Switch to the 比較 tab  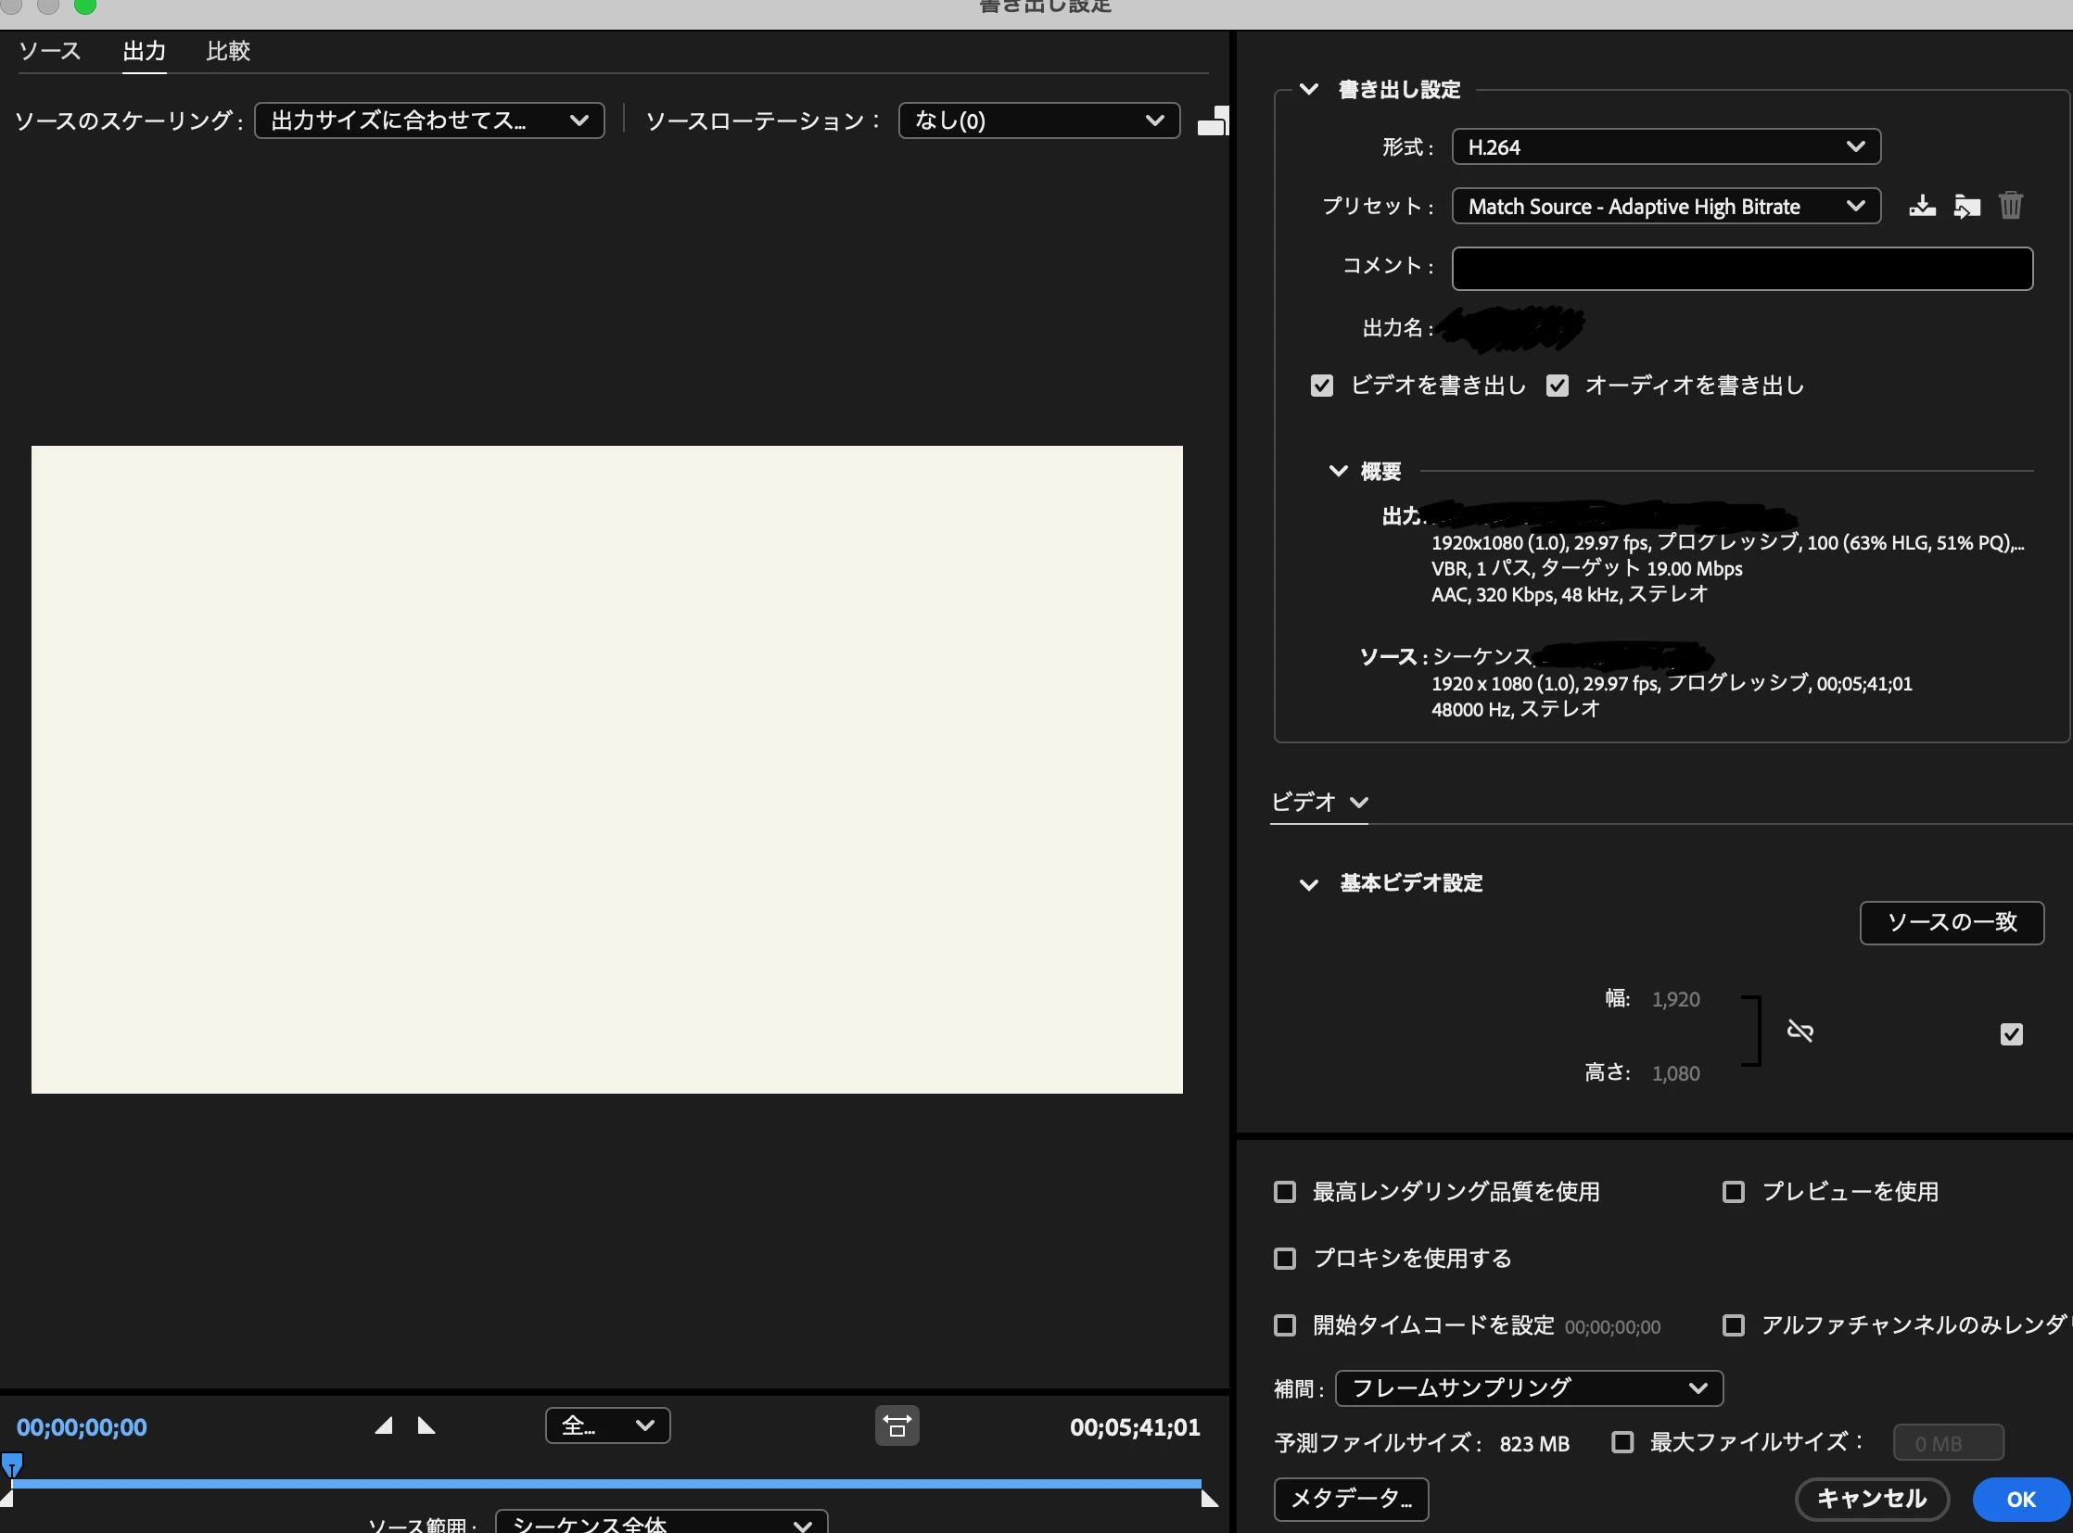pos(228,51)
